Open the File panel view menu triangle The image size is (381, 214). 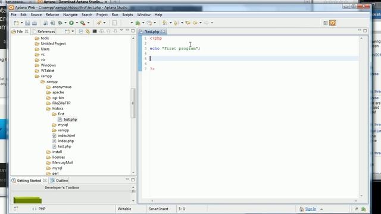click(121, 30)
